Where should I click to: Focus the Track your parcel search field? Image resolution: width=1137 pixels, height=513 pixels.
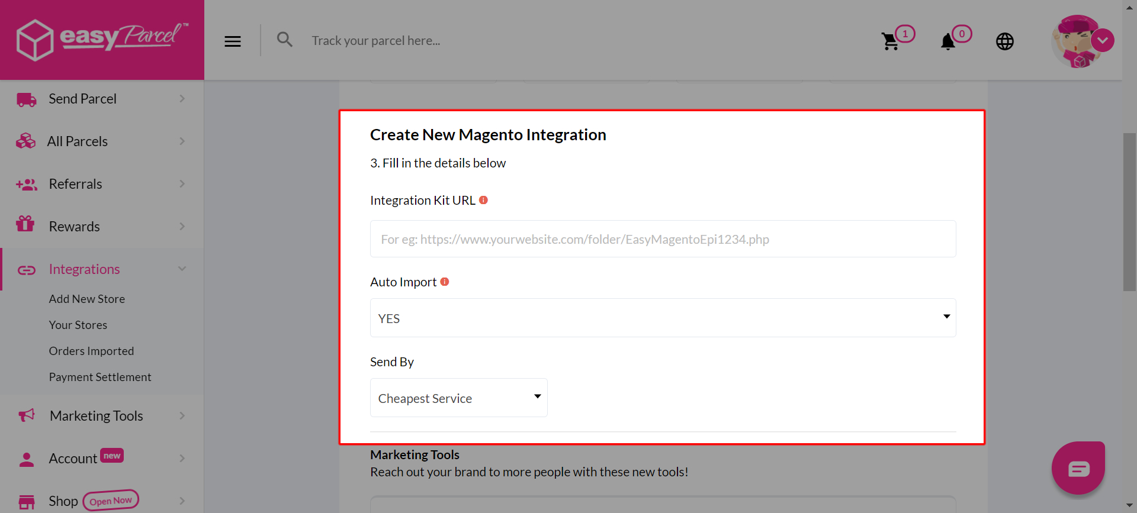pos(376,41)
